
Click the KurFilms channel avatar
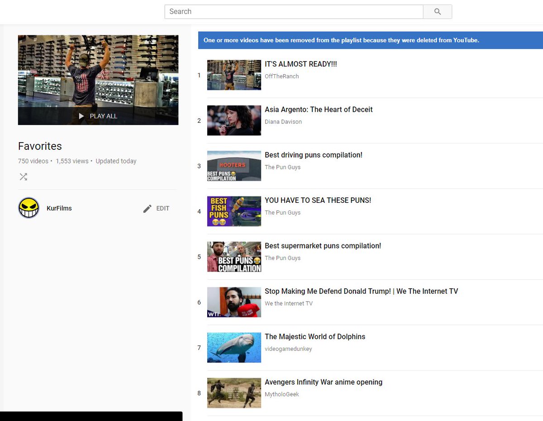(29, 208)
